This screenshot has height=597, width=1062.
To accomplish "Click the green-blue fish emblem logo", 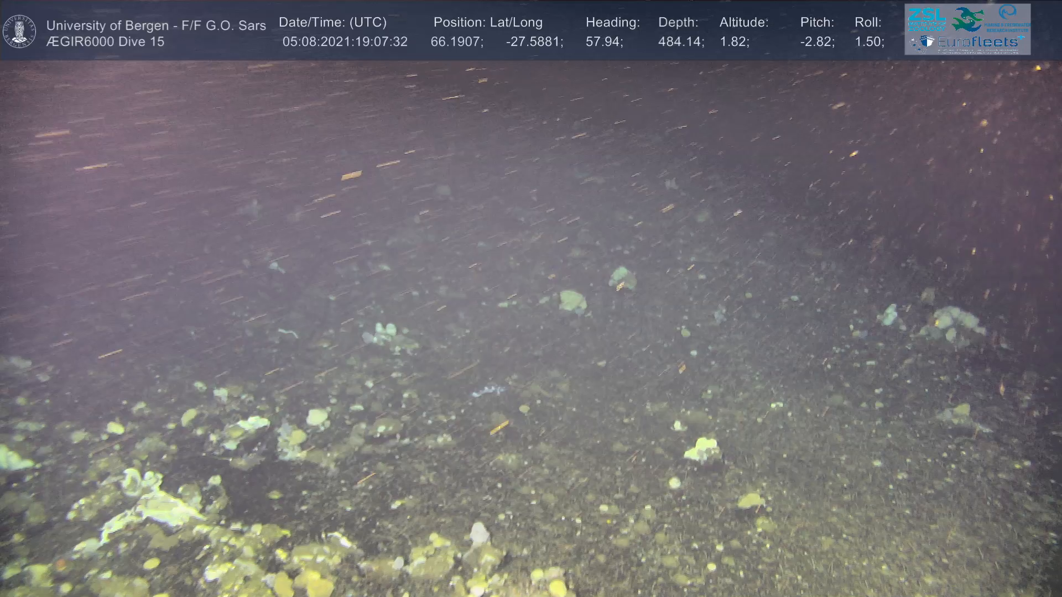I will [x=967, y=19].
